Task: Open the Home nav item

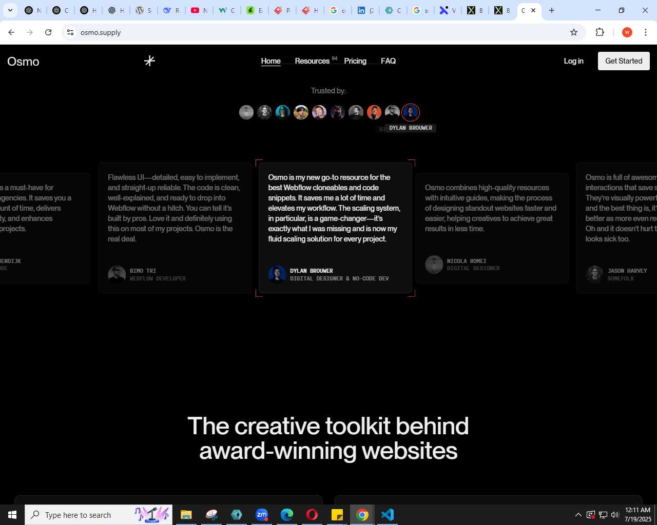Action: click(x=270, y=61)
